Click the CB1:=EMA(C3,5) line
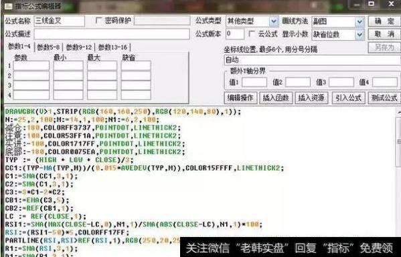 pyautogui.click(x=37, y=200)
